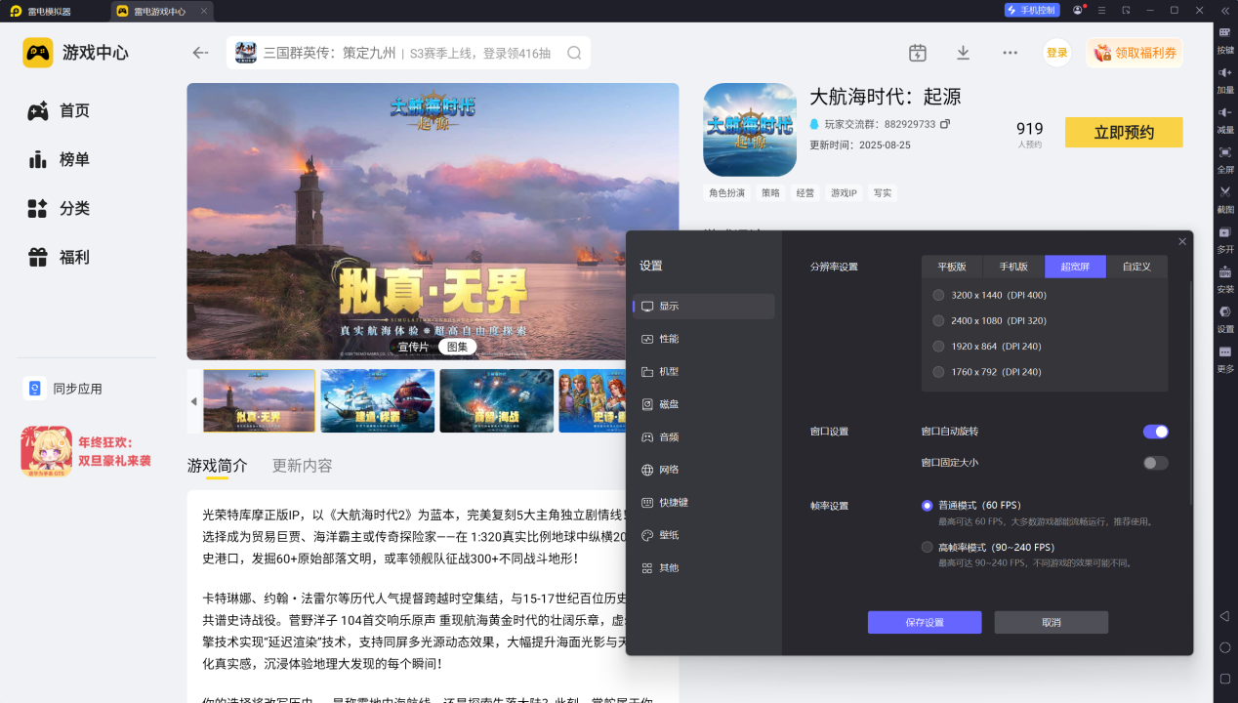Click the calendar reservation icon in the header
Screen dimensions: 1238x703
[x=917, y=53]
